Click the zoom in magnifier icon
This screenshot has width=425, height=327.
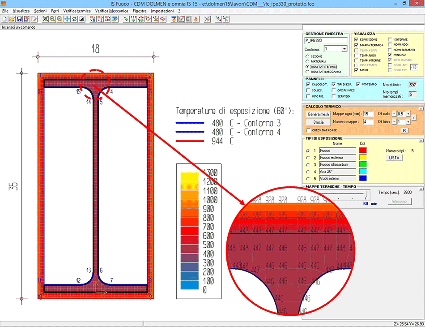pos(52,19)
